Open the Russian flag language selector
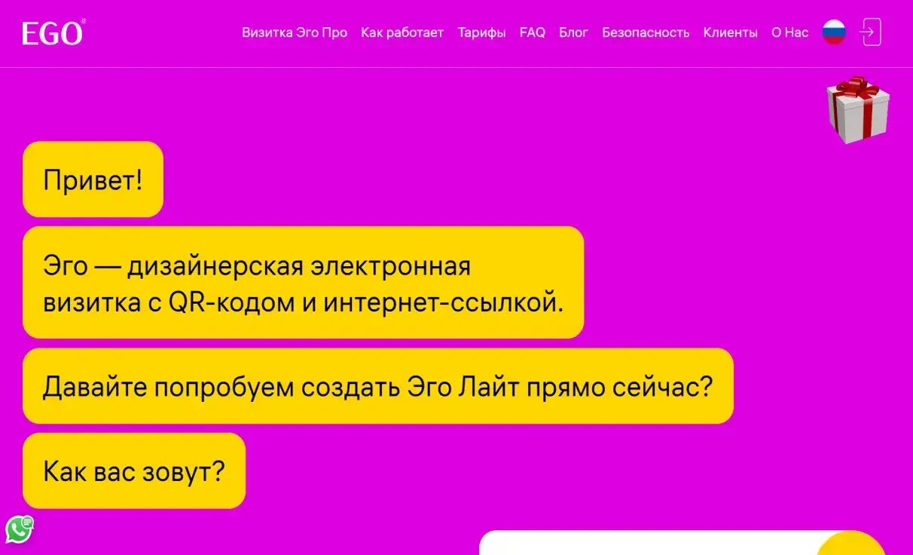 834,32
